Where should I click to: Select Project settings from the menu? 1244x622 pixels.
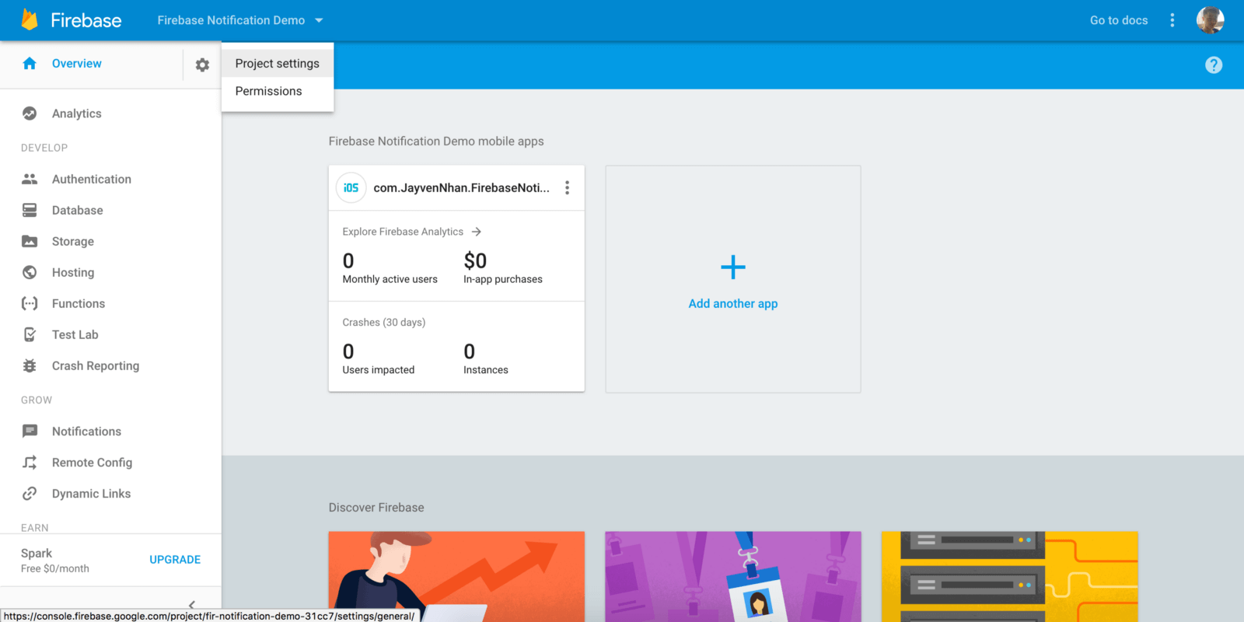(x=278, y=64)
